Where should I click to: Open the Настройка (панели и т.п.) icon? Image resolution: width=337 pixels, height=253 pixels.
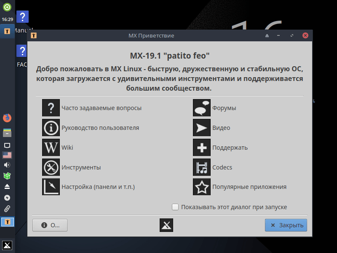click(51, 187)
